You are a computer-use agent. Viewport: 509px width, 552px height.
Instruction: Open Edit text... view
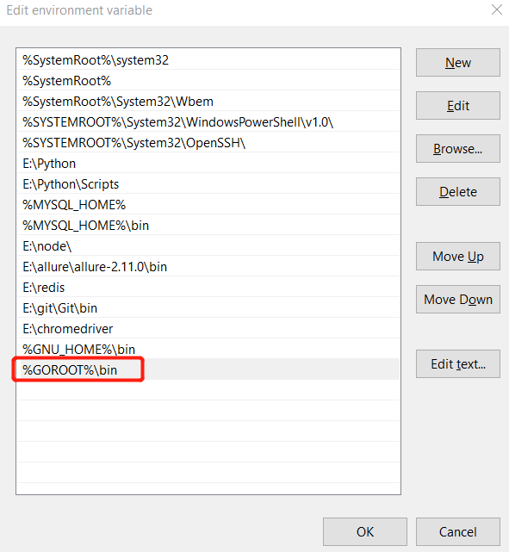coord(457,363)
